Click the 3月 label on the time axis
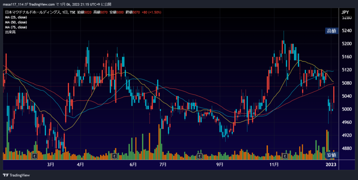358x180 pixels. tap(50, 164)
